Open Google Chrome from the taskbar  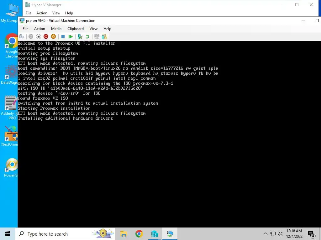click(x=139, y=234)
